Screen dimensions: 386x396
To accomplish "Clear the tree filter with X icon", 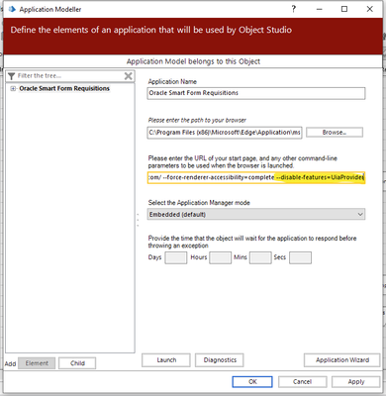I will coord(129,76).
